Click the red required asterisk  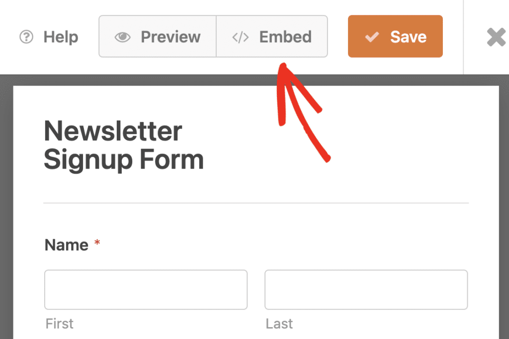click(97, 244)
